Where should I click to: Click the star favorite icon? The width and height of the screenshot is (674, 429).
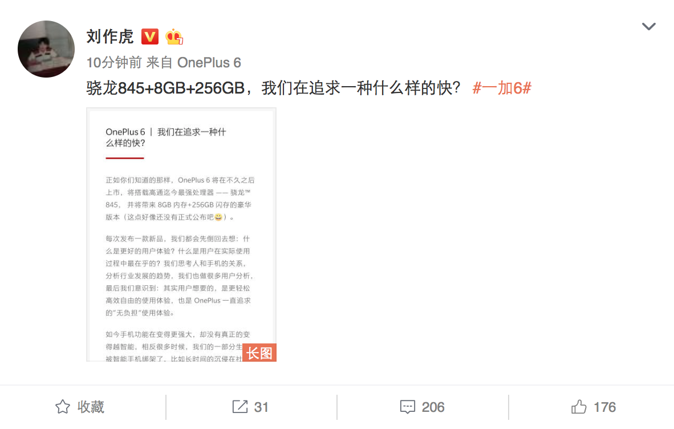point(63,407)
